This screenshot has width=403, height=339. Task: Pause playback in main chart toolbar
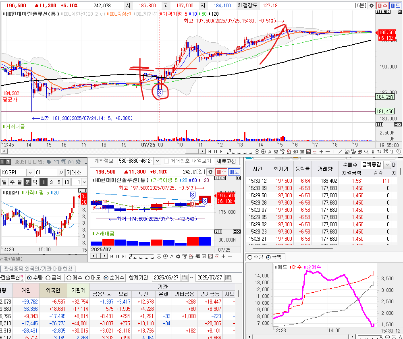(x=216, y=151)
